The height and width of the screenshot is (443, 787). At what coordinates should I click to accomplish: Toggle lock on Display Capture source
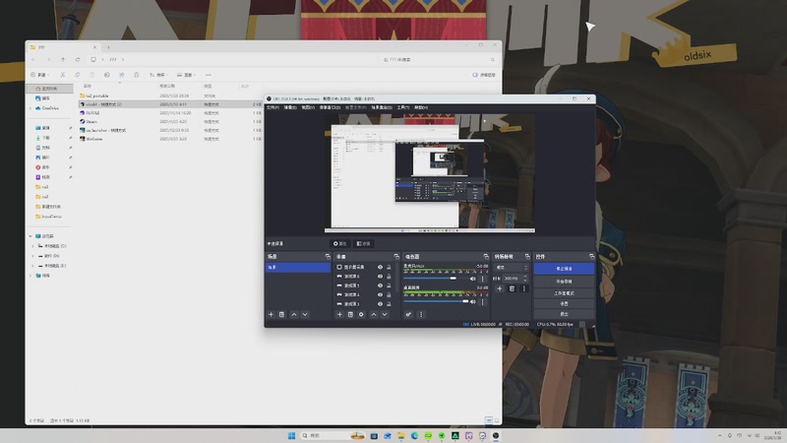[389, 267]
